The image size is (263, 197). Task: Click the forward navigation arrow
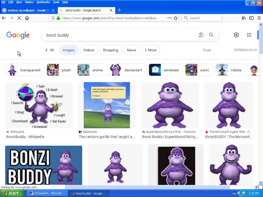click(x=11, y=18)
